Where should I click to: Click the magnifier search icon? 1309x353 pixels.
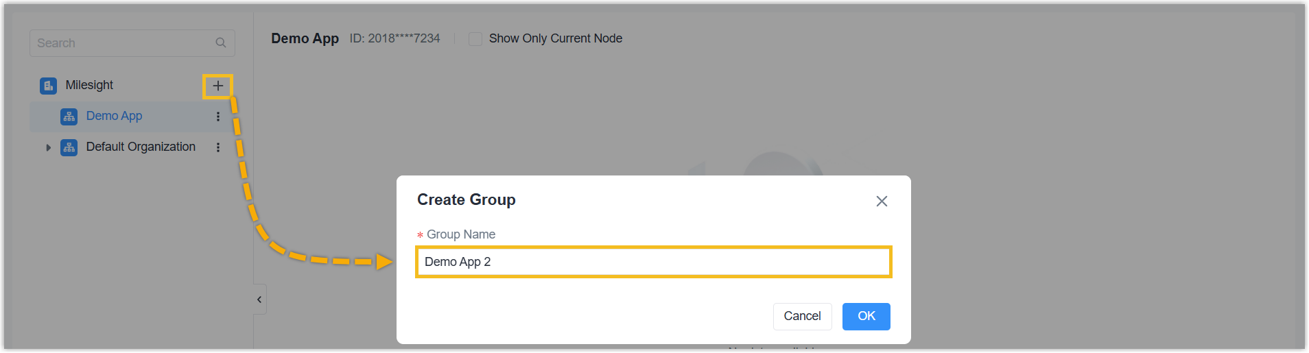coord(220,43)
